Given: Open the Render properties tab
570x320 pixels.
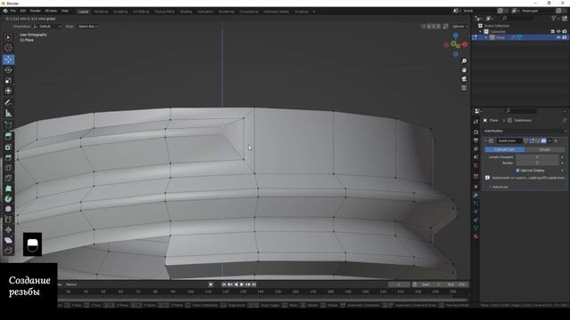Looking at the screenshot, I should click(x=476, y=132).
